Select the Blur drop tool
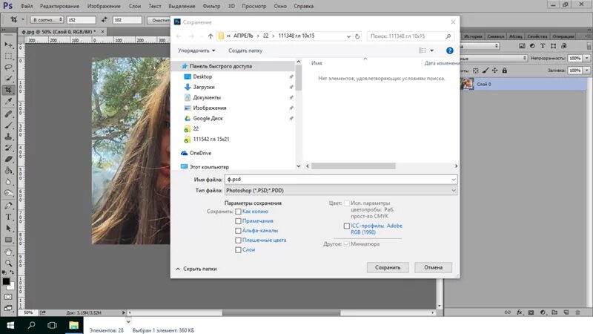 [8, 182]
